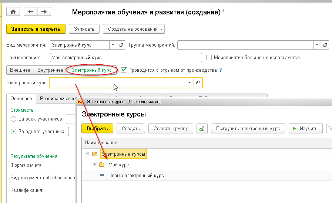Open form for Электронный курс field

(198, 82)
